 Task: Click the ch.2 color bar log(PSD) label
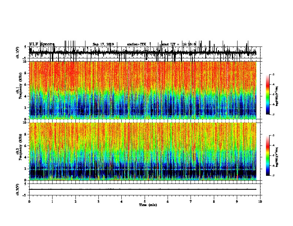(x=277, y=157)
